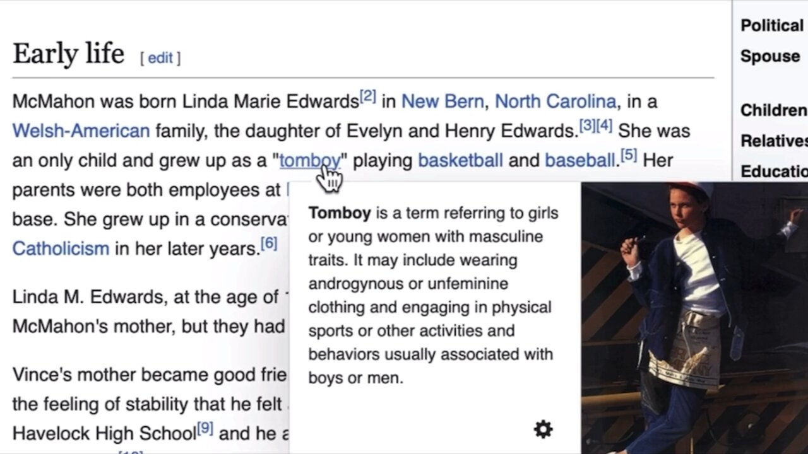This screenshot has width=808, height=454.
Task: Click the Early life section heading
Action: pyautogui.click(x=68, y=54)
